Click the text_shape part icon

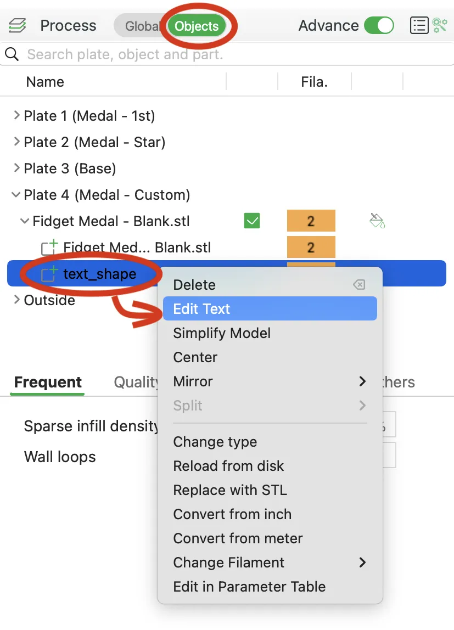(x=49, y=273)
